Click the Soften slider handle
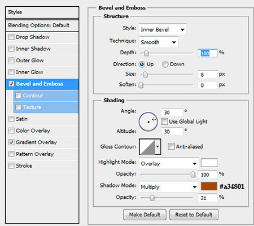 tap(141, 85)
